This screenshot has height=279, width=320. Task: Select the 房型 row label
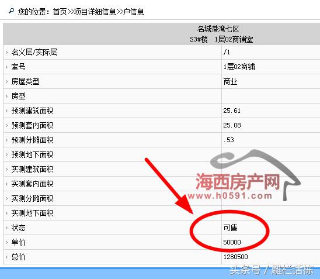click(18, 96)
